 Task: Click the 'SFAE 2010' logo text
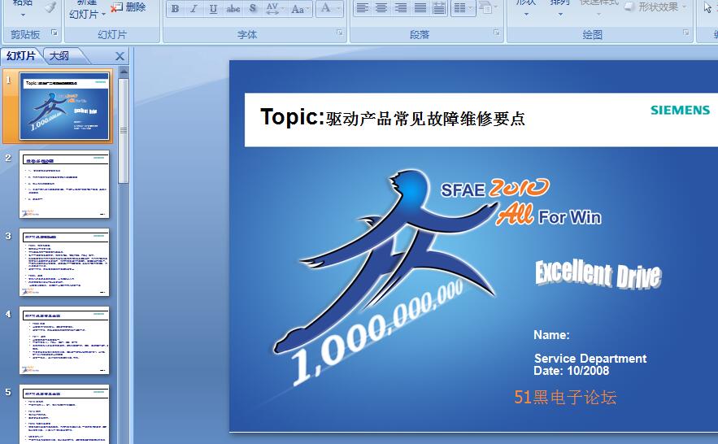494,188
